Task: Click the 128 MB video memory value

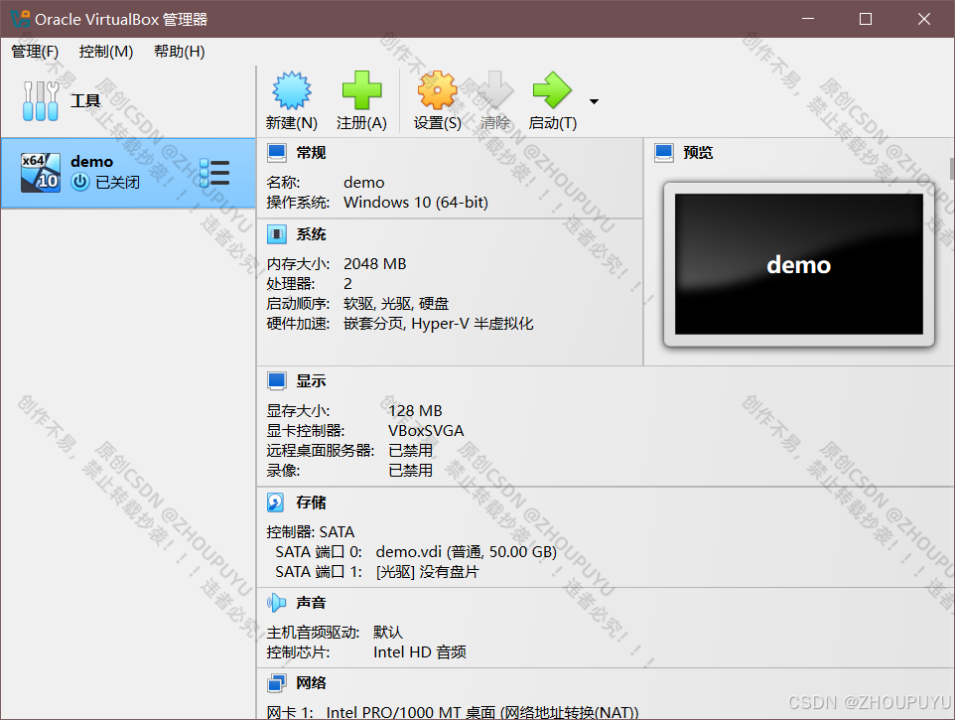Action: pos(415,411)
